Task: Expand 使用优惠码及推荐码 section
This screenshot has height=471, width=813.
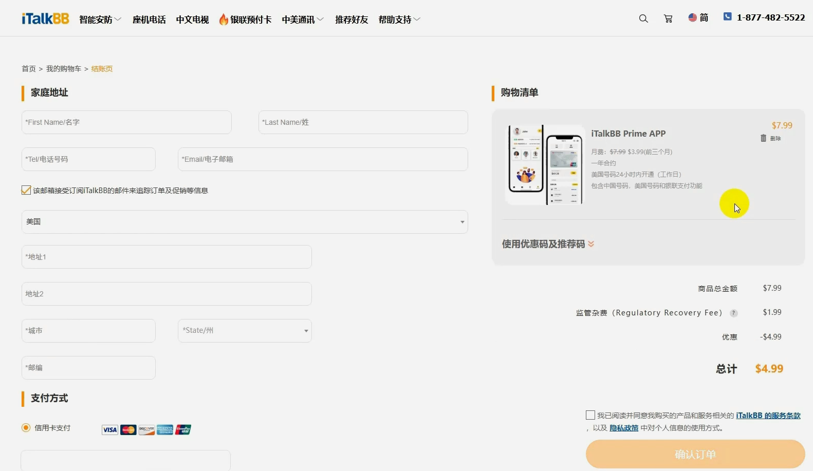Action: click(x=548, y=244)
